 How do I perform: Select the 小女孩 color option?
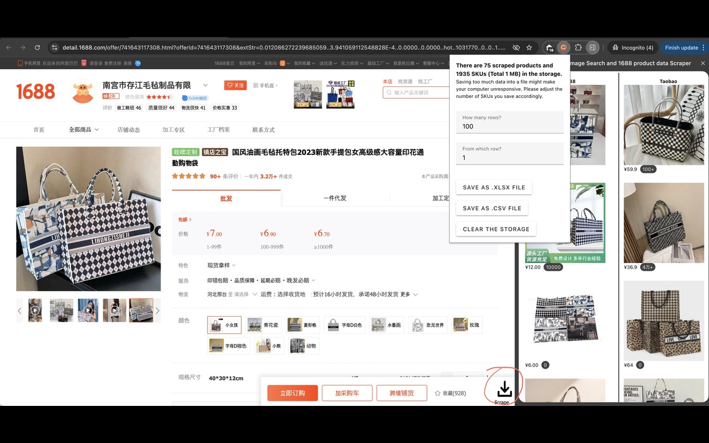pyautogui.click(x=224, y=325)
